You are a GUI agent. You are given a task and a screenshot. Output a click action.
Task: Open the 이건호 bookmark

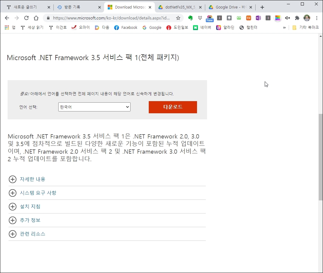click(x=58, y=27)
